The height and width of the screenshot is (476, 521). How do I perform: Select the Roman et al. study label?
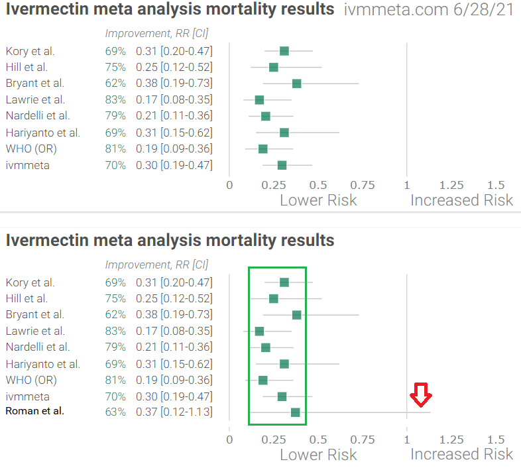click(34, 411)
